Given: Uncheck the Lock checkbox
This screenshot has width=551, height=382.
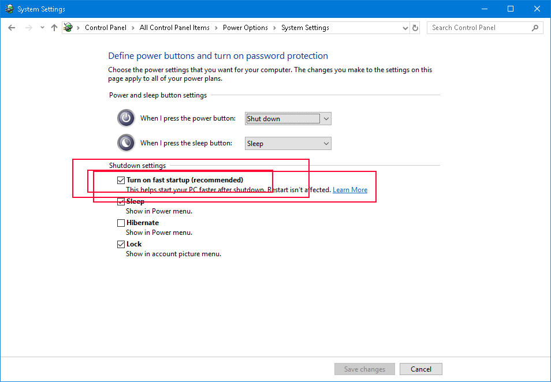Looking at the screenshot, I should (x=121, y=244).
